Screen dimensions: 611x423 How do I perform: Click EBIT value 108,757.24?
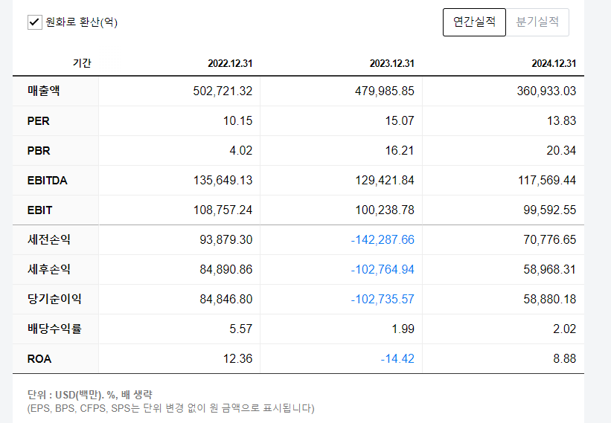pos(223,210)
